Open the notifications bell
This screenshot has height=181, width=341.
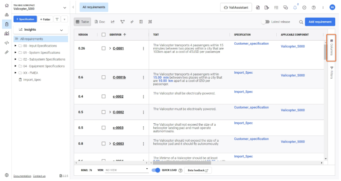pos(295,7)
